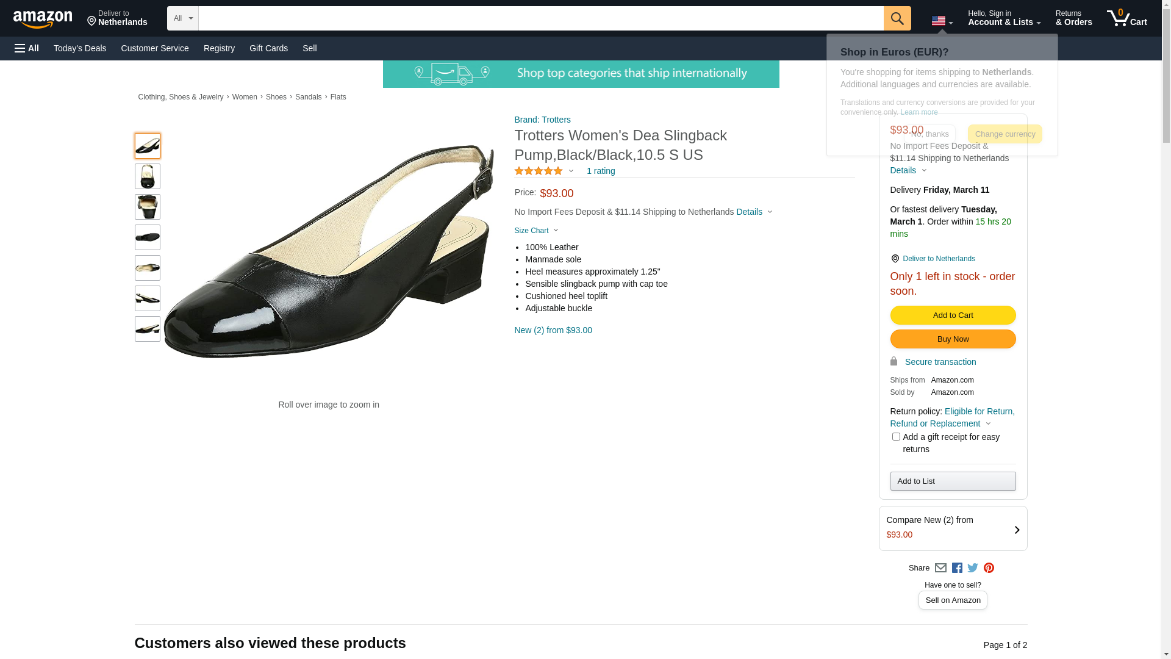Check the gift receipt checkbox
The image size is (1171, 659).
click(896, 437)
